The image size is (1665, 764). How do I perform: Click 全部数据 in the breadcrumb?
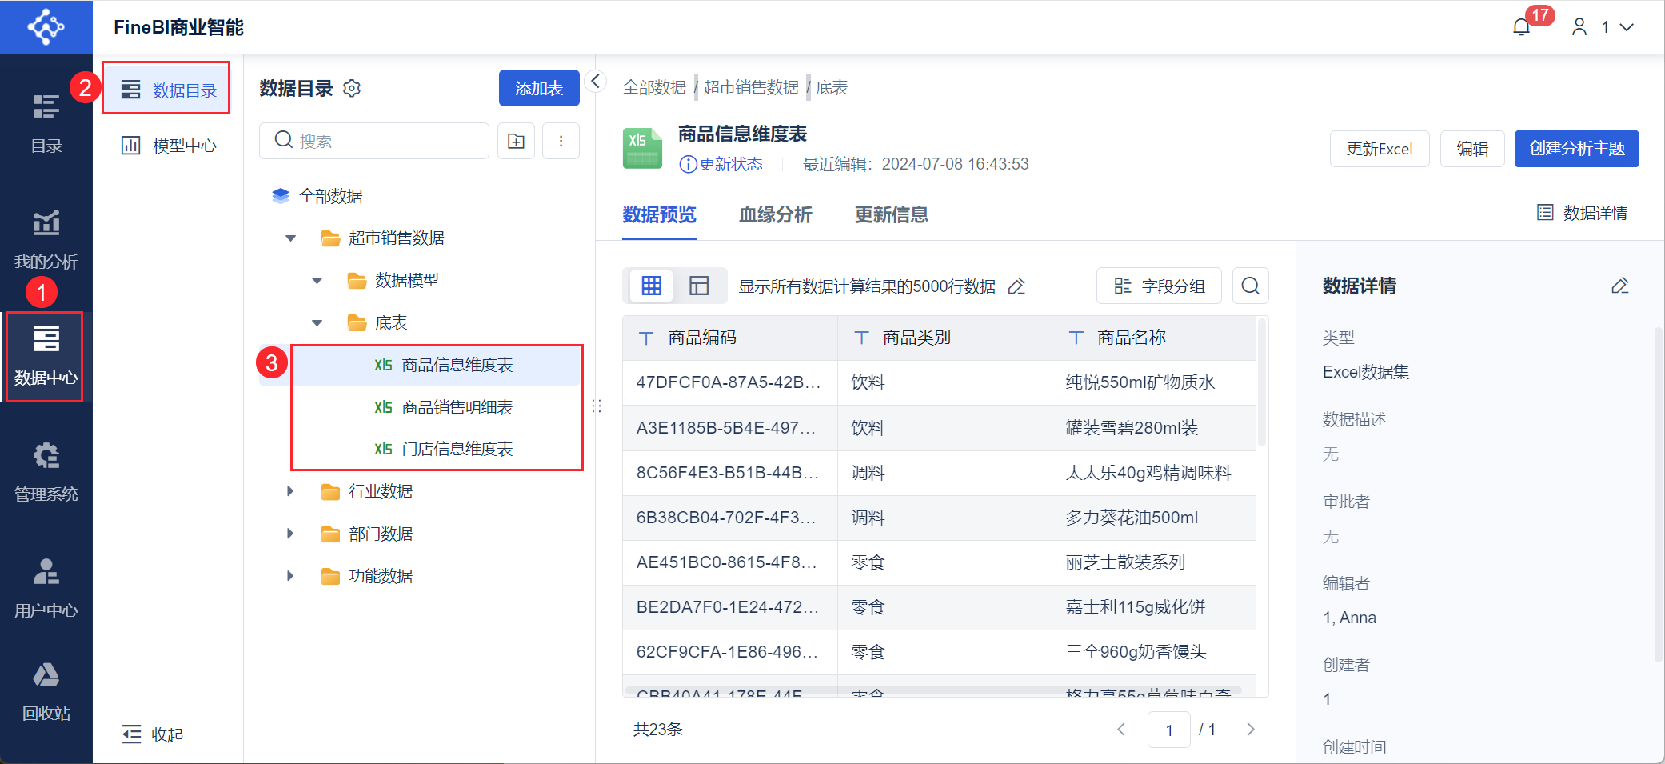tap(654, 87)
